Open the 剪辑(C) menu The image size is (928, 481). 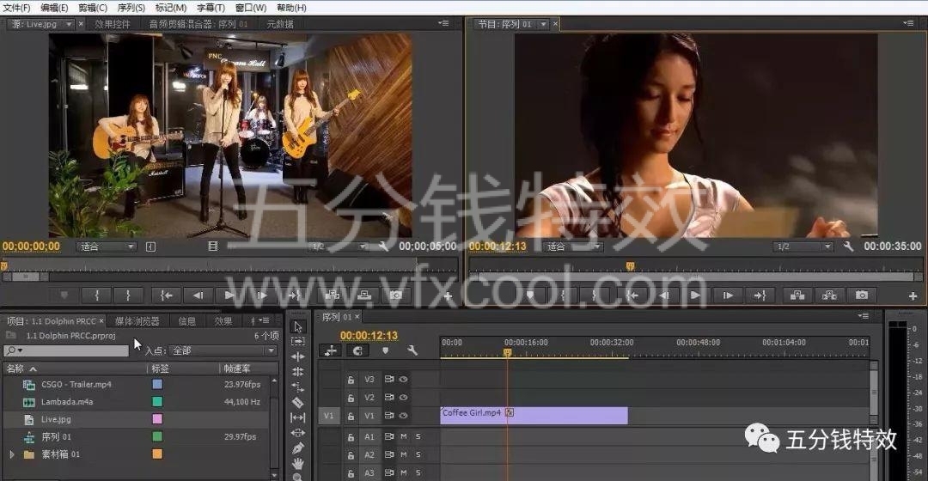click(x=92, y=8)
